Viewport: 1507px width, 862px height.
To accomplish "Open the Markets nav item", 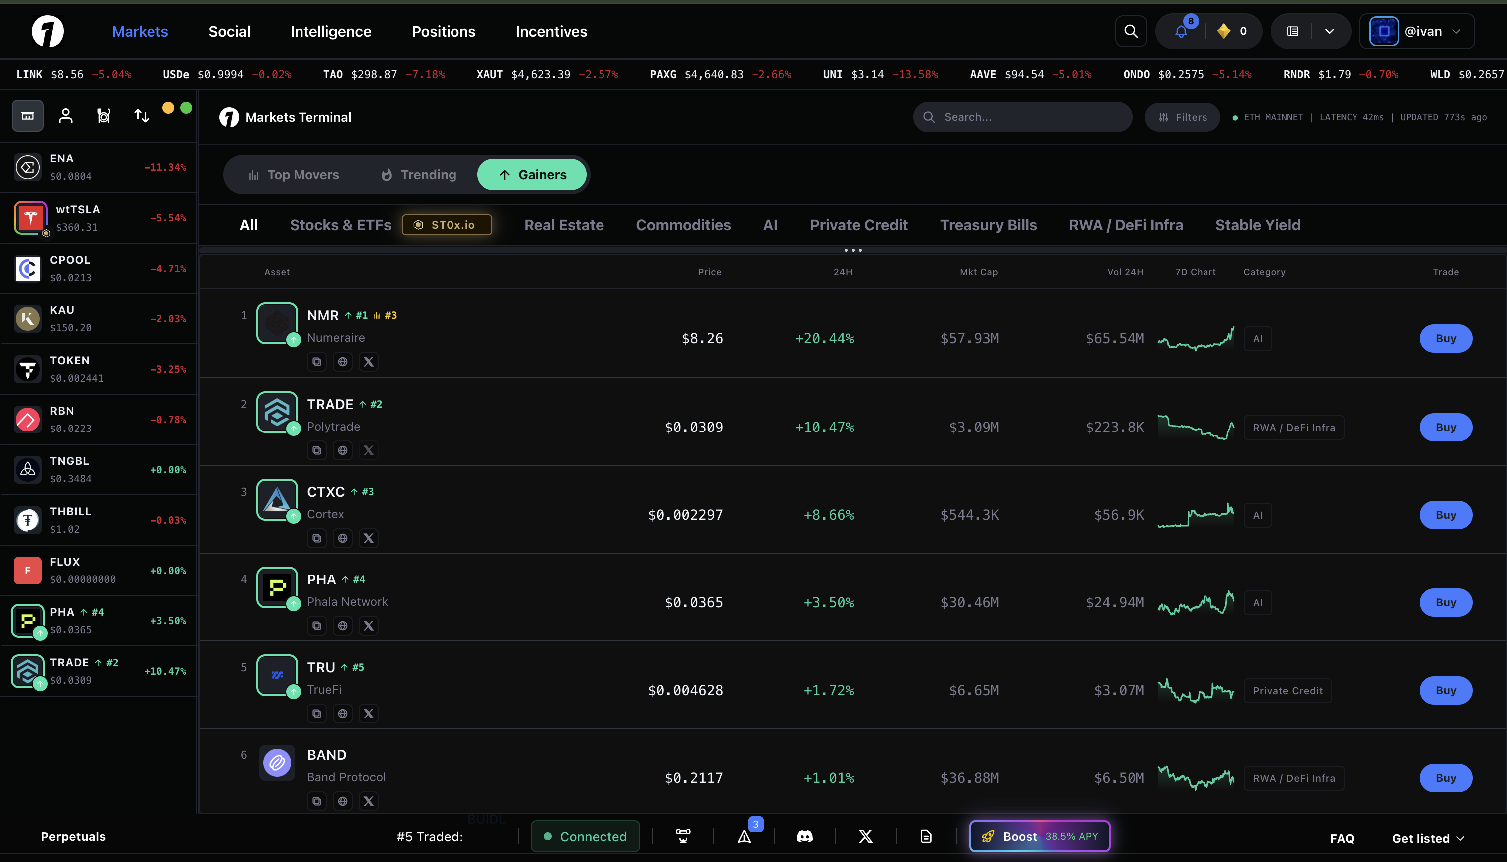I will (140, 31).
